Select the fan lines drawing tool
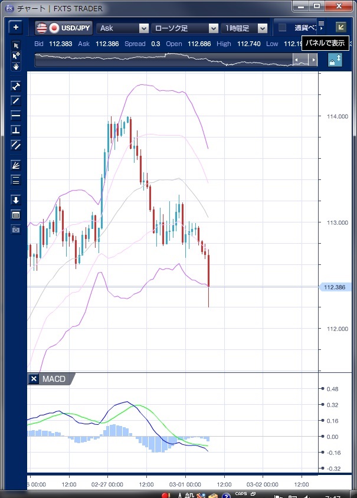The width and height of the screenshot is (357, 498). point(16,165)
